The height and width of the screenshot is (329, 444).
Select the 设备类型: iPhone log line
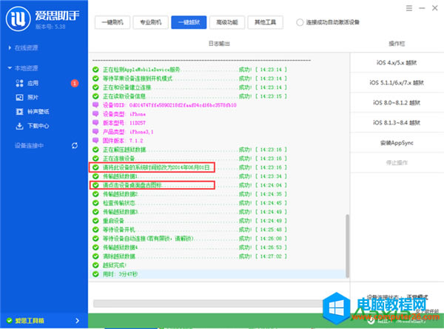point(119,114)
